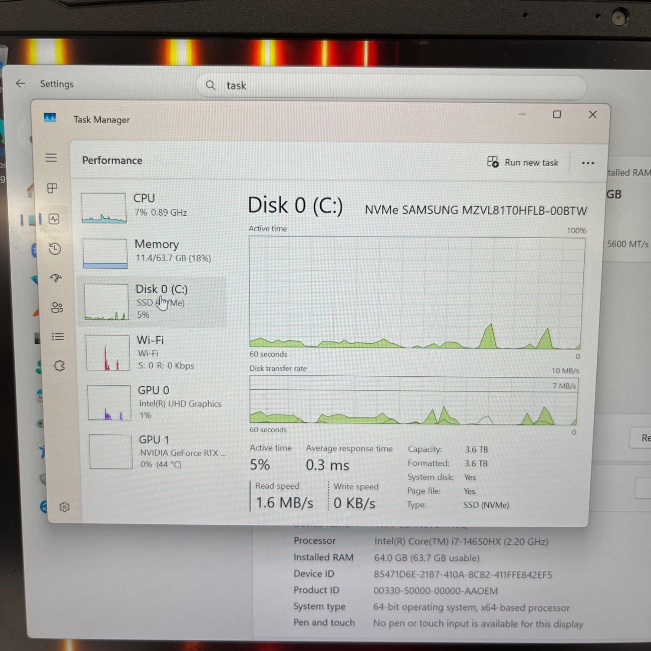Screen dimensions: 651x651
Task: Select Performance page icon in sidebar
Action: 54,219
